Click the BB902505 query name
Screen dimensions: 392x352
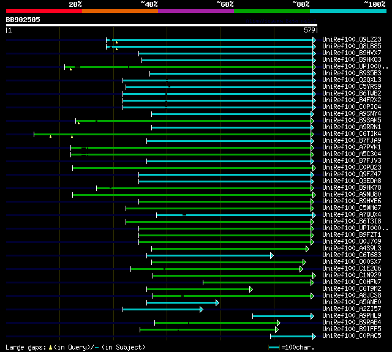coord(23,20)
